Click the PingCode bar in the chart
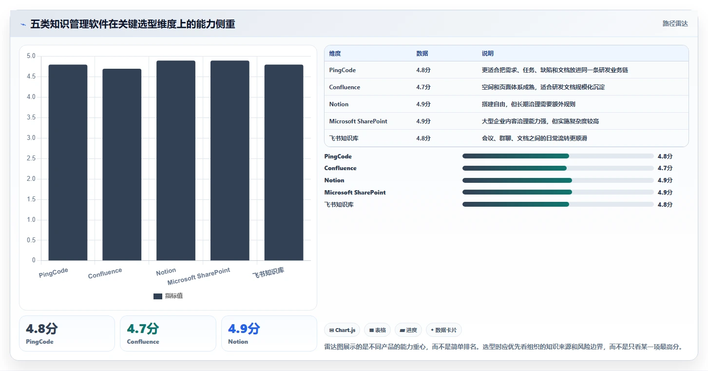Image resolution: width=708 pixels, height=371 pixels. click(68, 162)
